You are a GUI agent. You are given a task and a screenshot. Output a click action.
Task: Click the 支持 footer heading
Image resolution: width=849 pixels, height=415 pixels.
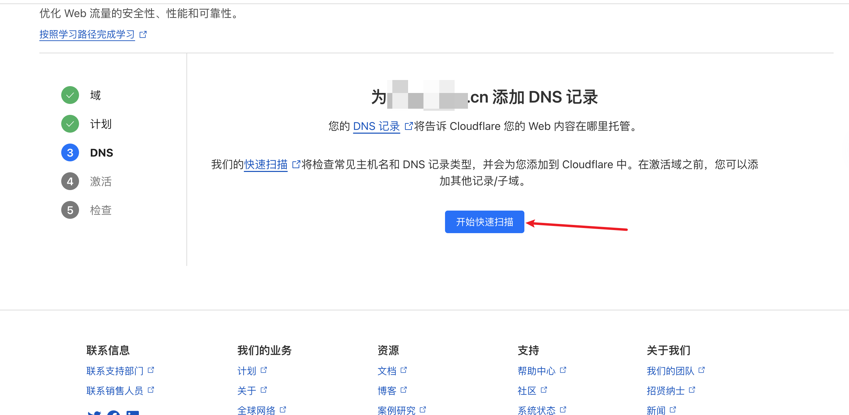[x=528, y=350]
